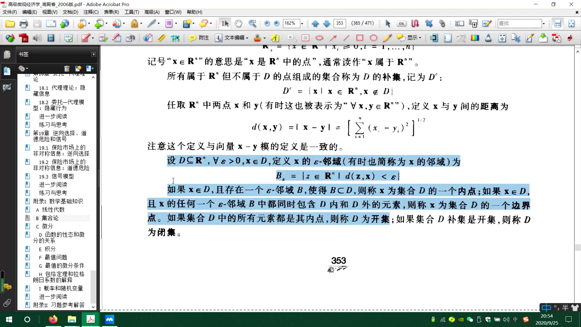Click the email envelope toolbar icon
This screenshot has width=581, height=327.
point(51,24)
